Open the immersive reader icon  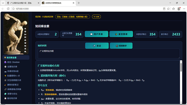pos(164,9)
